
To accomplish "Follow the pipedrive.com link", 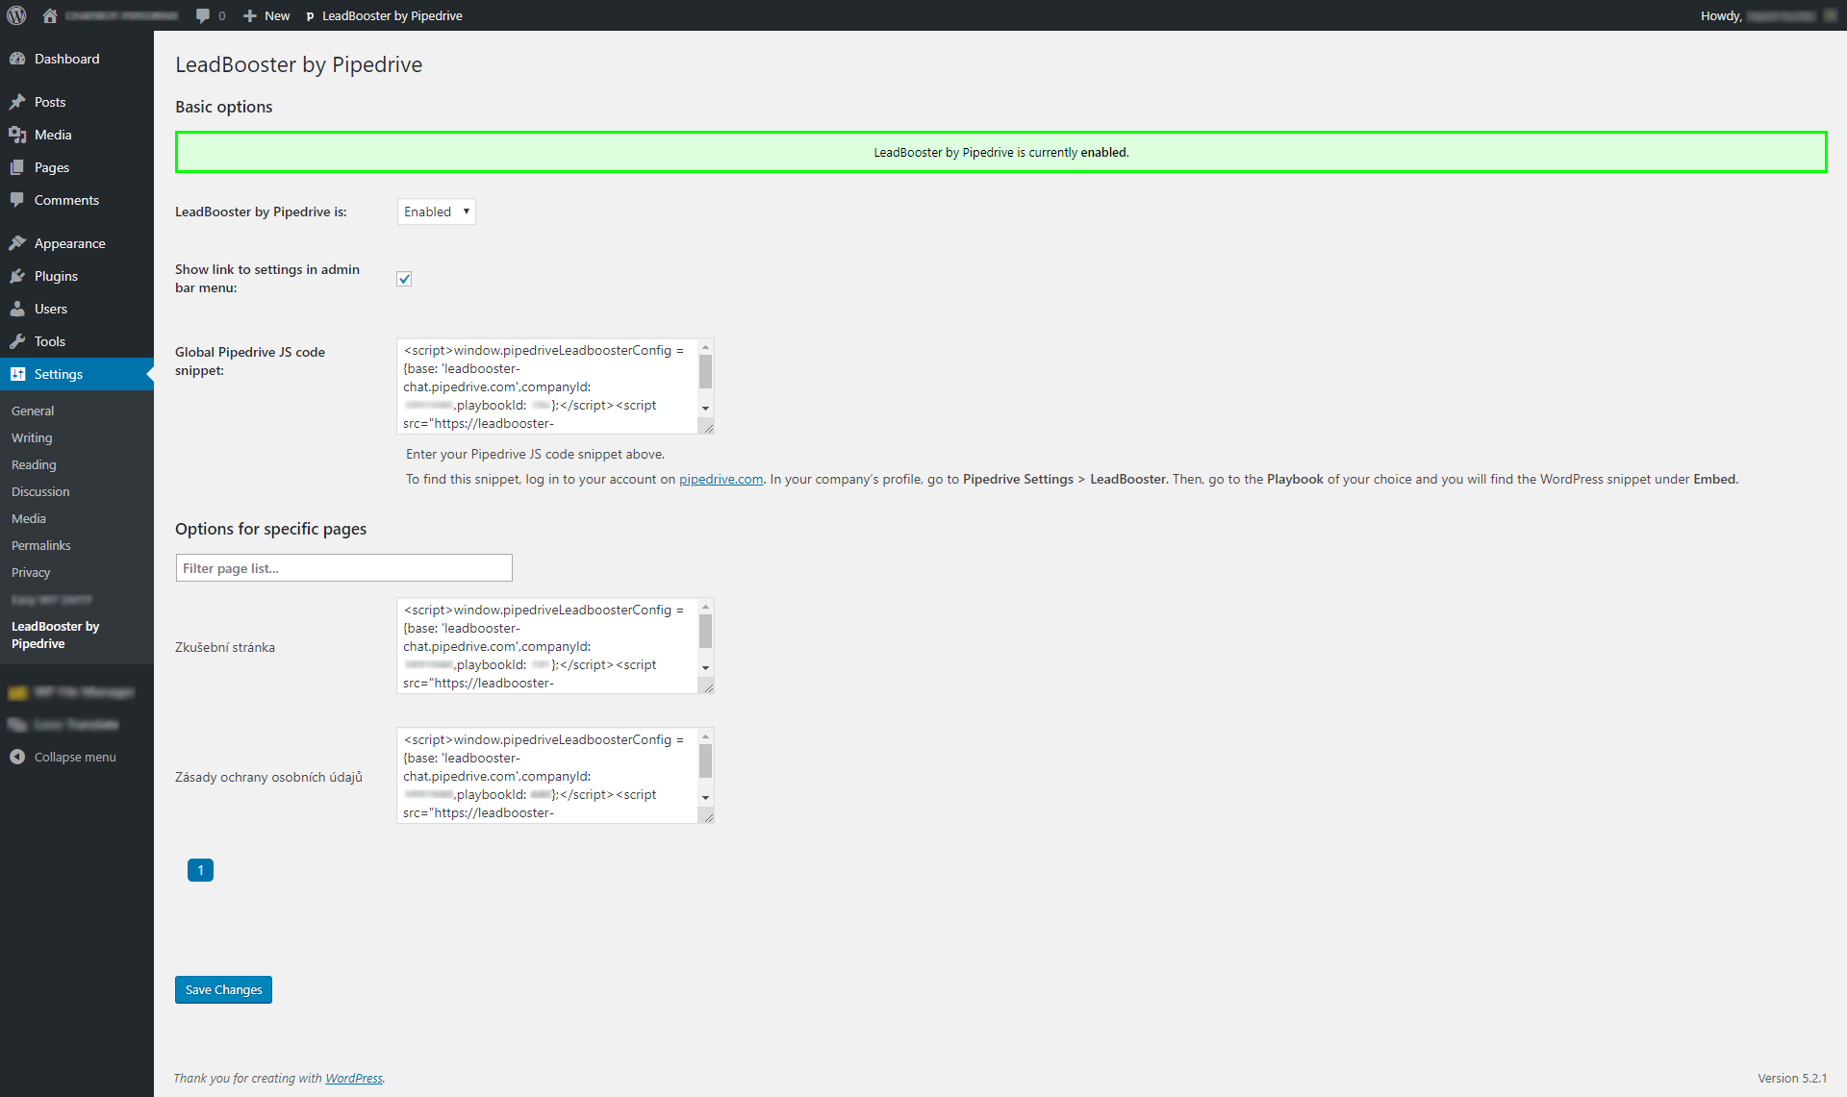I will [x=721, y=479].
